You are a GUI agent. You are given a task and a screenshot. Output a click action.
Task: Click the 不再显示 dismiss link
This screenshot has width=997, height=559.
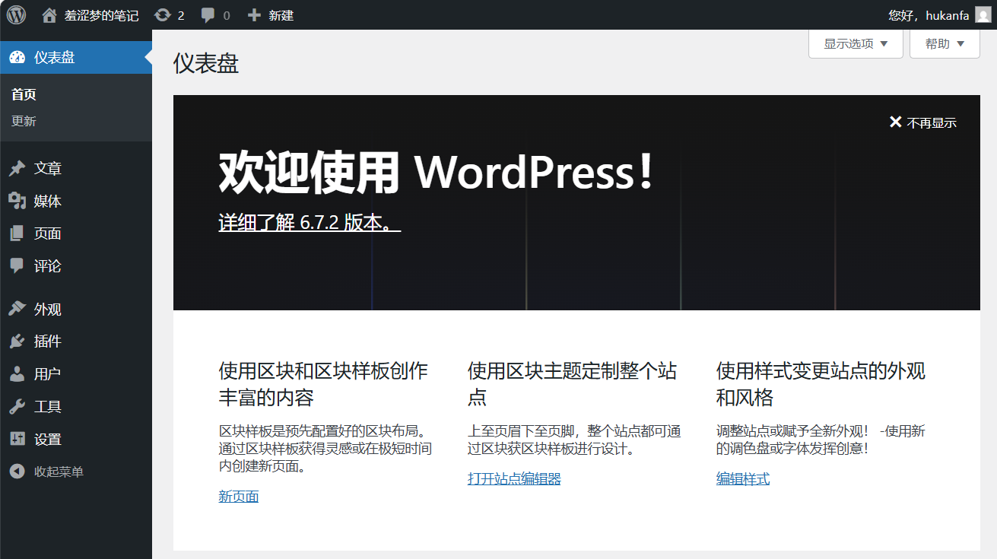click(922, 122)
